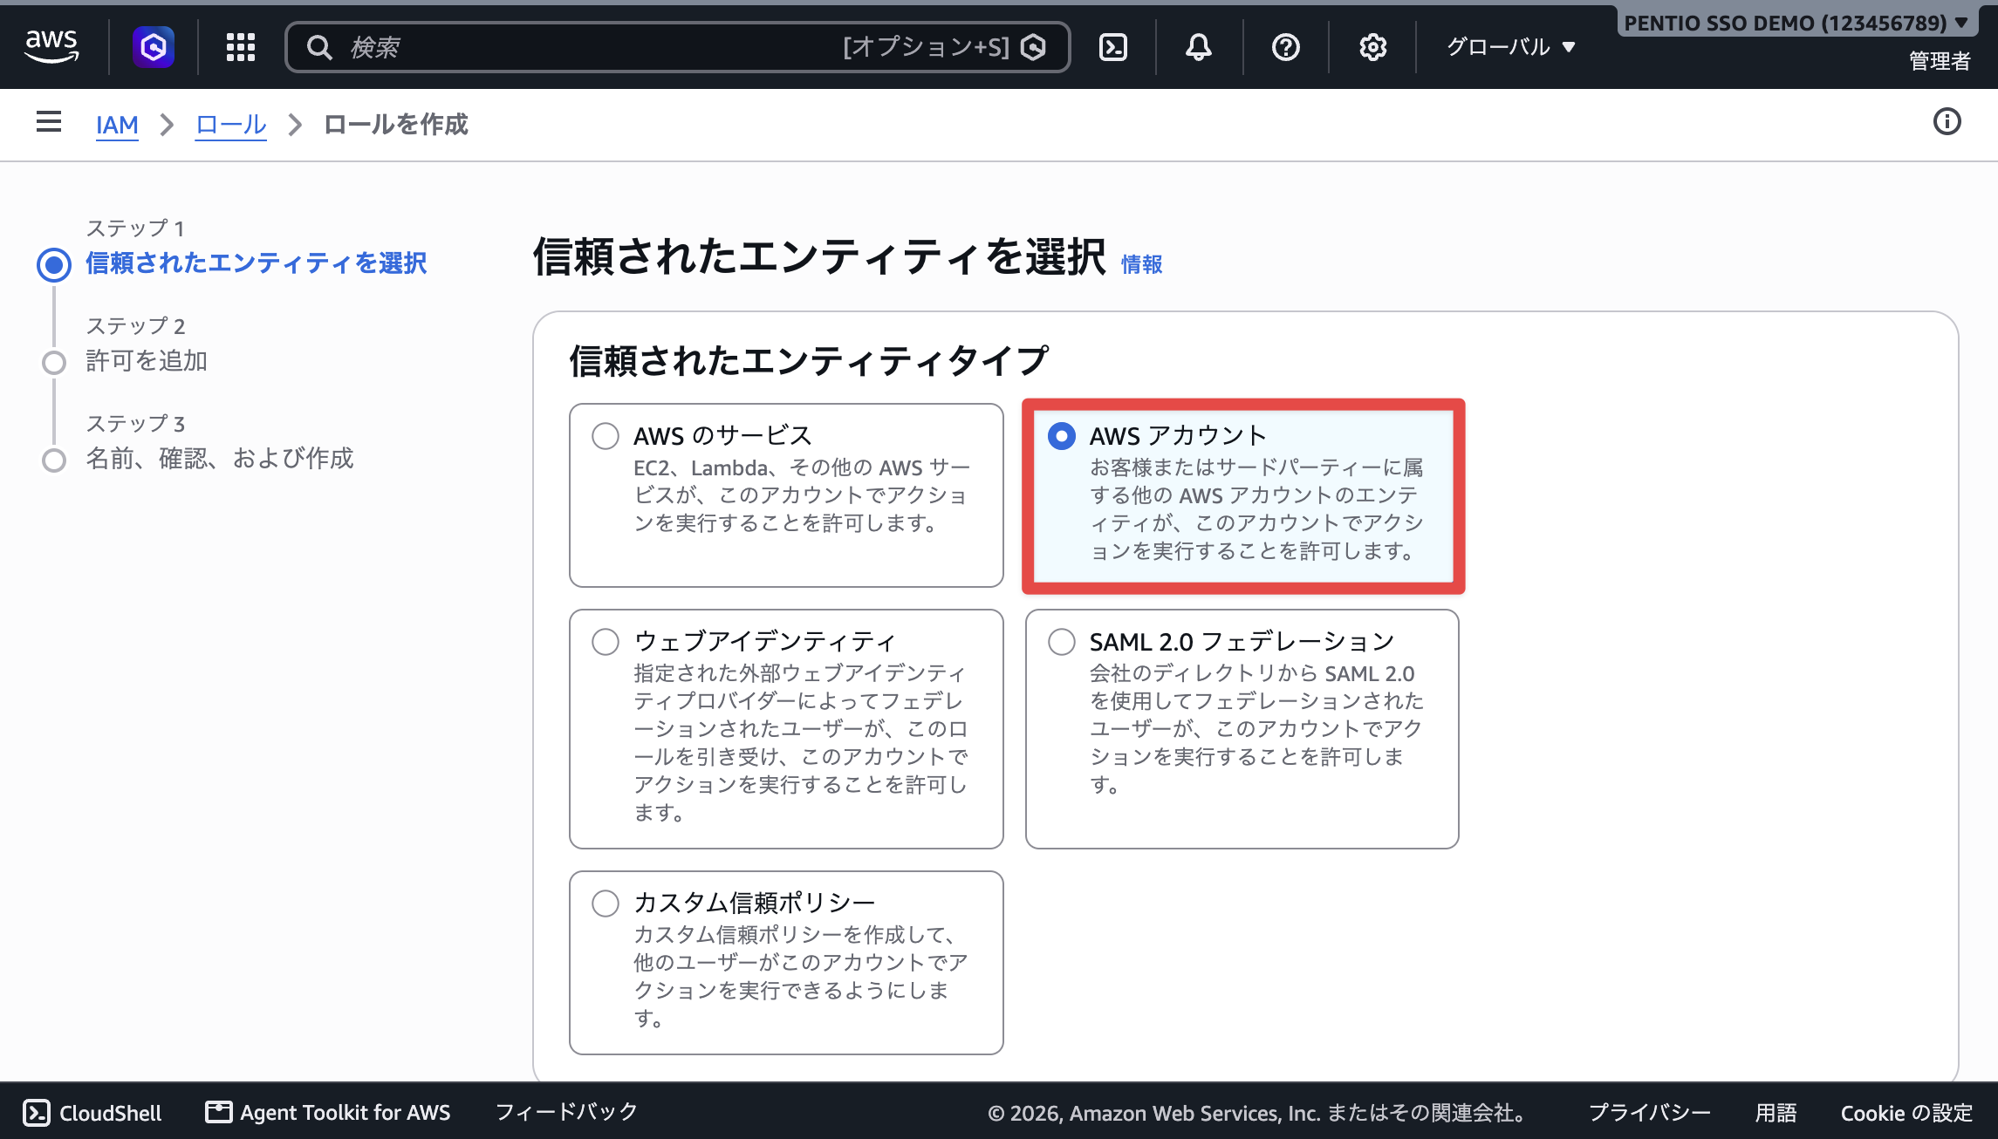Open the PENTIO SSO DEMO account menu
Image resolution: width=1998 pixels, height=1139 pixels.
coord(1796,23)
